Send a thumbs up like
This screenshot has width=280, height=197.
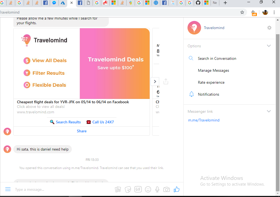tap(176, 189)
